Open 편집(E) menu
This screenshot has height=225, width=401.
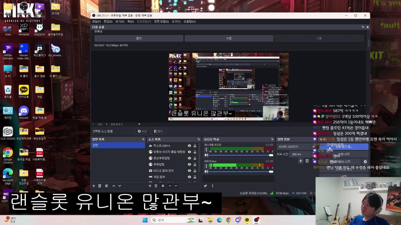pyautogui.click(x=108, y=22)
